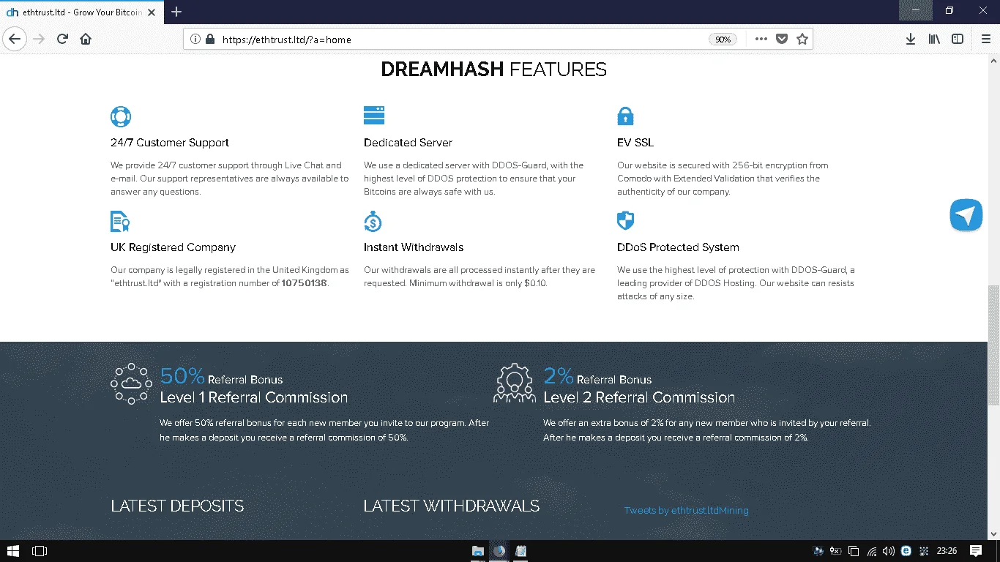This screenshot has height=562, width=1000.
Task: Open the Windows Start menu
Action: (13, 551)
